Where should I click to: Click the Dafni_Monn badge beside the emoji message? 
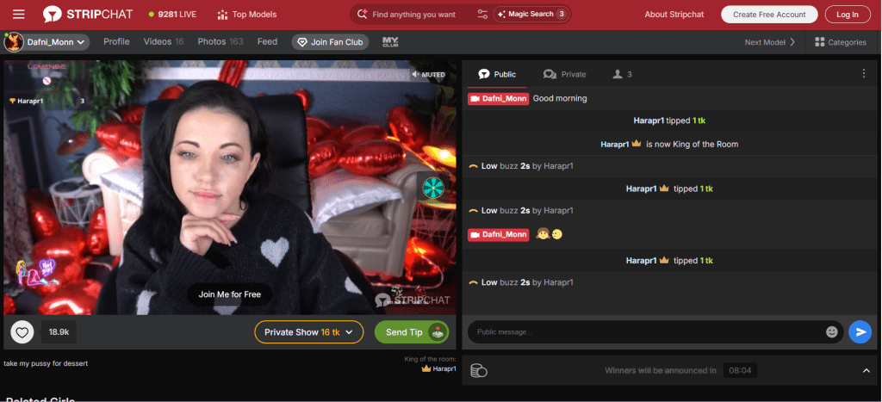499,234
